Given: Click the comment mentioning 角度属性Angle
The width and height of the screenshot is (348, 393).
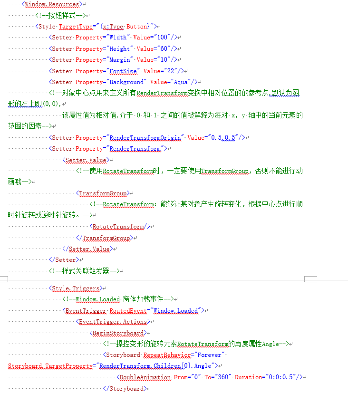Looking at the screenshot, I should [196, 344].
